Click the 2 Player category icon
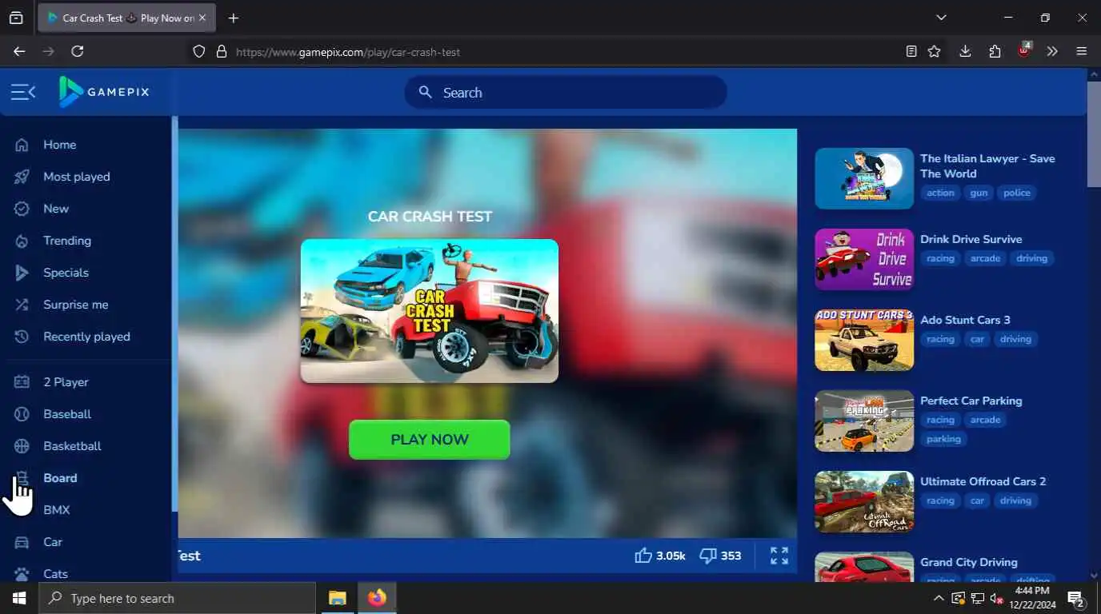The height and width of the screenshot is (614, 1101). (22, 382)
